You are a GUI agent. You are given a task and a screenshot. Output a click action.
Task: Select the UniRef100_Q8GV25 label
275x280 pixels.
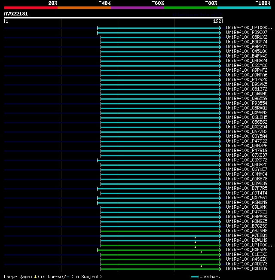click(247, 164)
